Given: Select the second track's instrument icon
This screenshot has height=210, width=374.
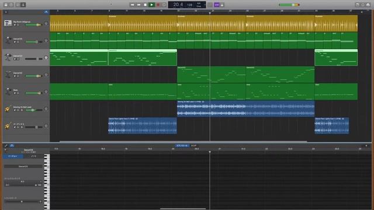Looking at the screenshot, I should (x=8, y=40).
